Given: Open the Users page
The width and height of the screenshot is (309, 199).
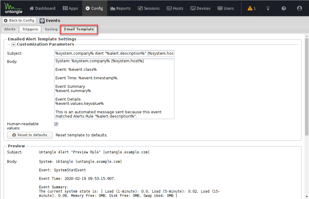Looking at the screenshot, I should point(226,8).
